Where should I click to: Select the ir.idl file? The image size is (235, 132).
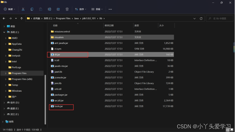[112, 60]
